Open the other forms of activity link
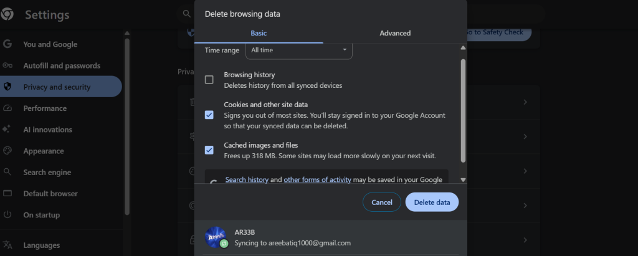Screen dimensions: 638x256 coord(317,179)
